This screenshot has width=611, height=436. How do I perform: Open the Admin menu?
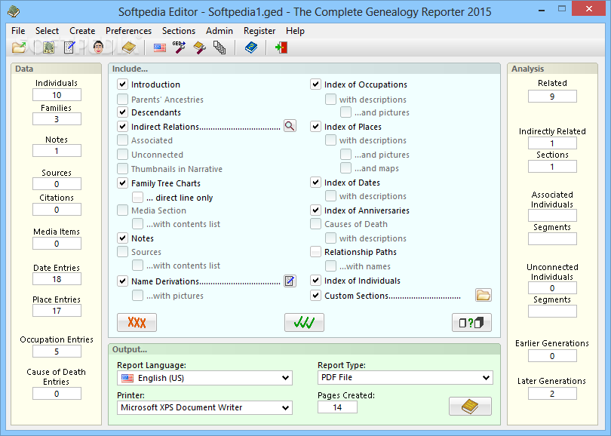[x=220, y=31]
